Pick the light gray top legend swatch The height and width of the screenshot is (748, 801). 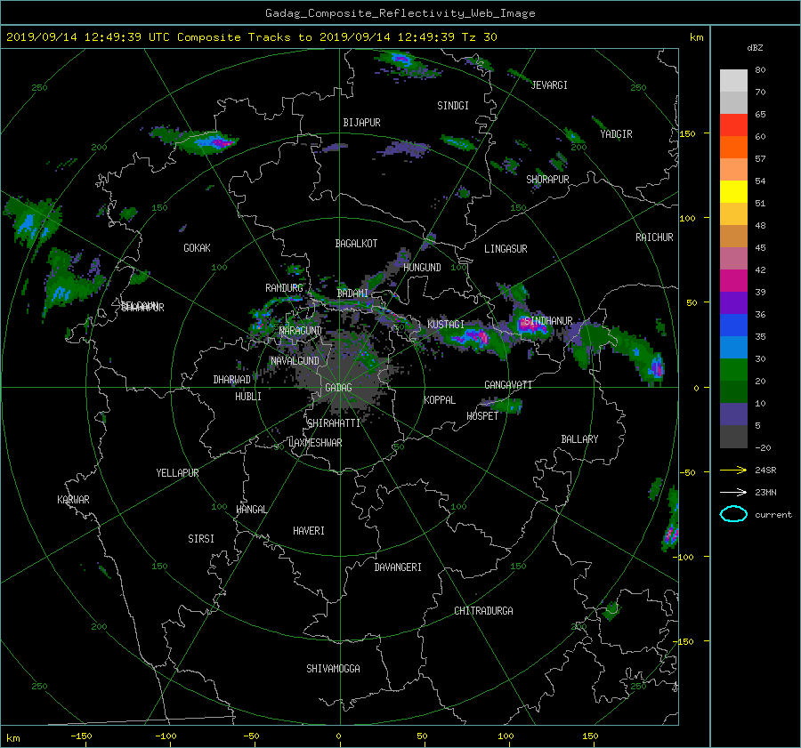point(733,81)
